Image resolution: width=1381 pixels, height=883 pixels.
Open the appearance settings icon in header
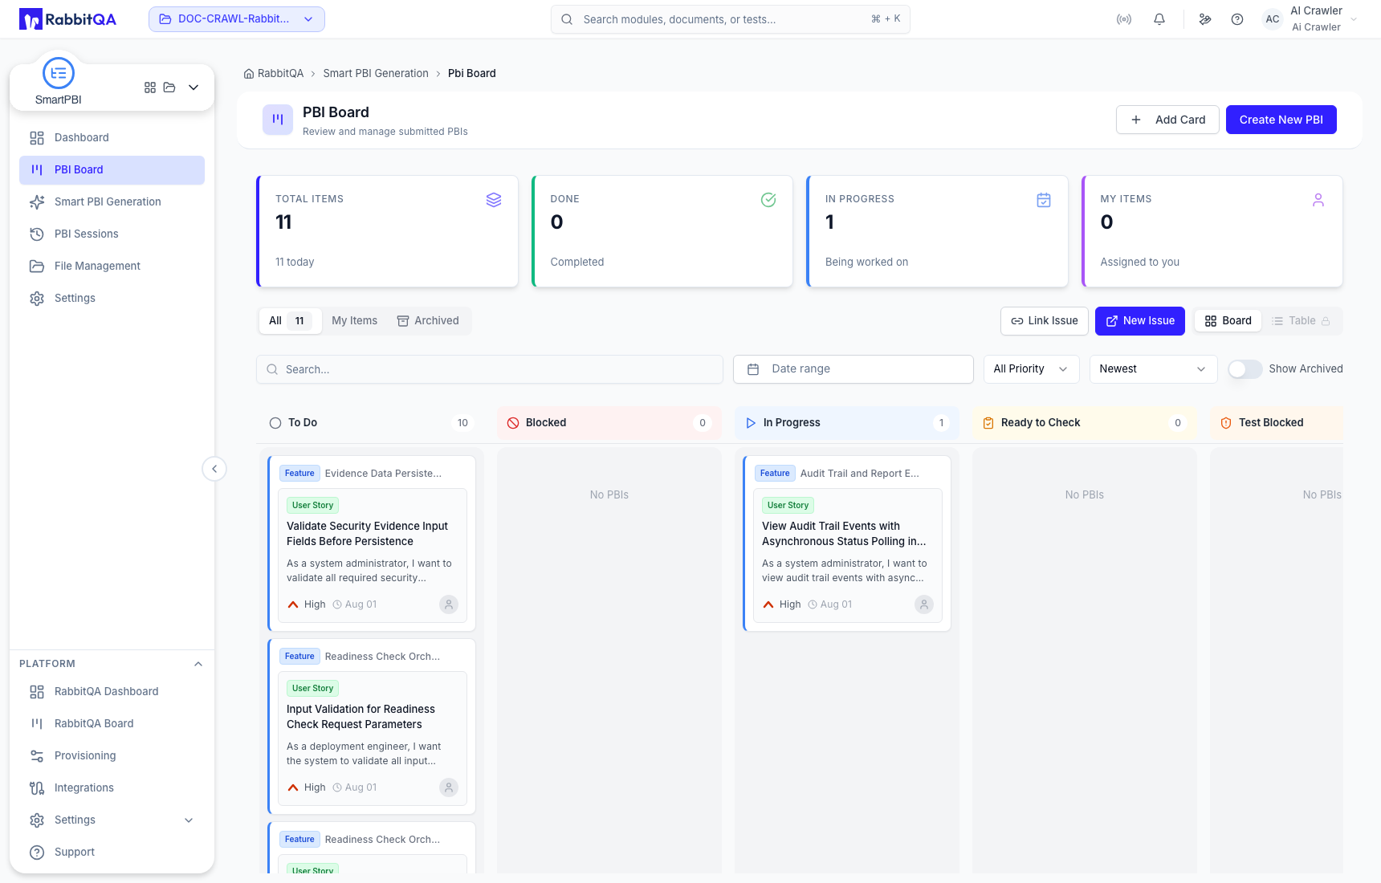pos(1205,19)
